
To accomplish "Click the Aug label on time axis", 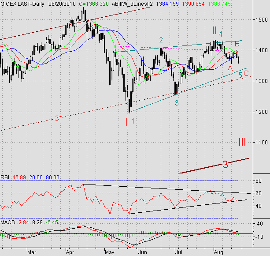I will 218,252.
